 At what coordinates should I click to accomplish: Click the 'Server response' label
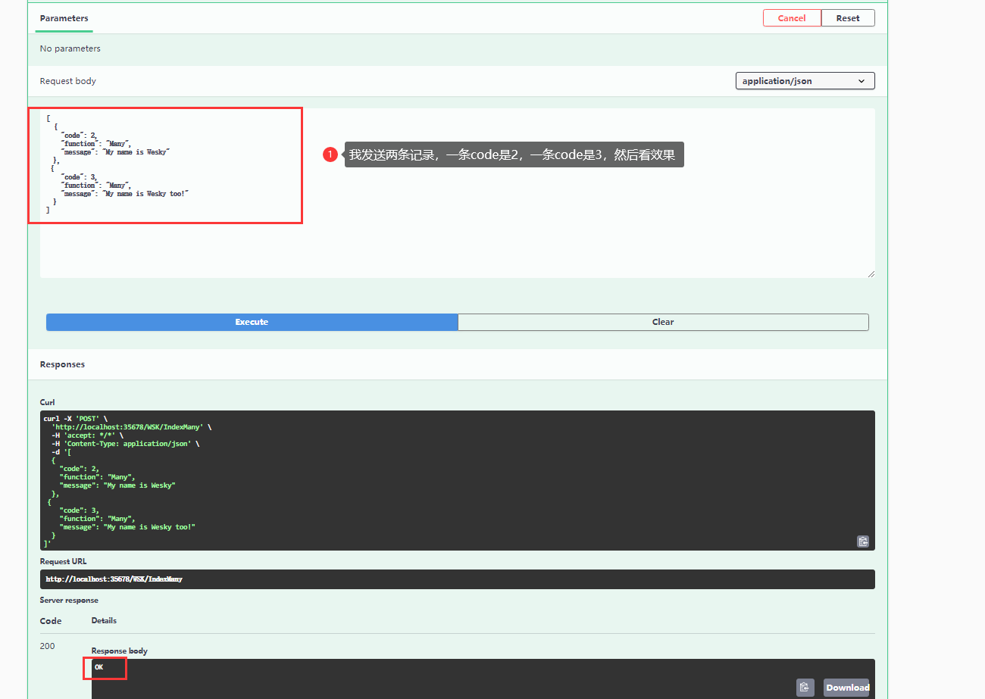(x=69, y=601)
